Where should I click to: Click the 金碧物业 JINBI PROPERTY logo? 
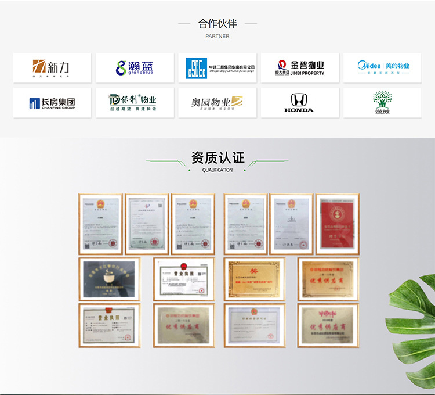coord(300,68)
